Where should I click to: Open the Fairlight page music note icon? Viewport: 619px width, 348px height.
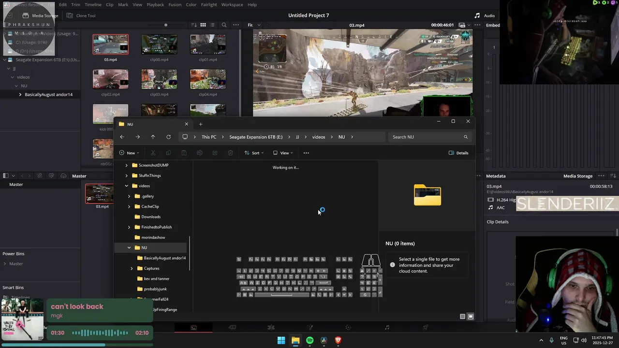[x=387, y=327]
